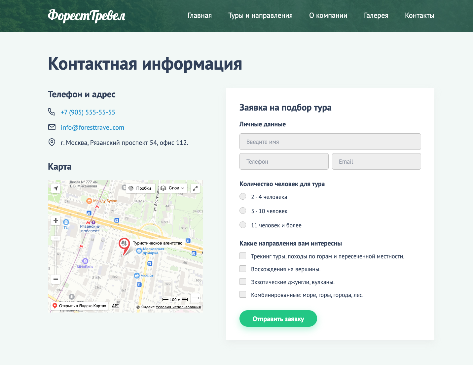Check the Экзотические джунгли, вулканы checkbox
473x365 pixels.
[x=243, y=282]
